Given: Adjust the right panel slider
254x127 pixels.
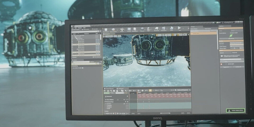Looking at the screenshot, I should [234, 48].
